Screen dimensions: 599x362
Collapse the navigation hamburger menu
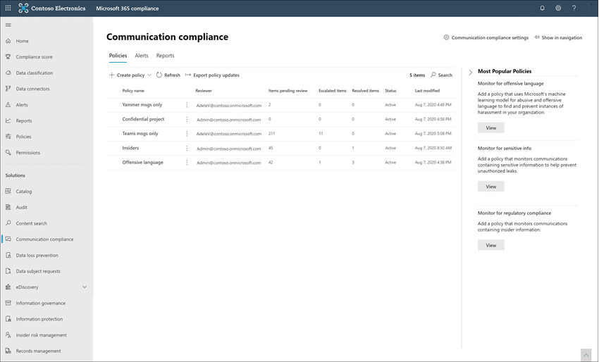point(8,25)
